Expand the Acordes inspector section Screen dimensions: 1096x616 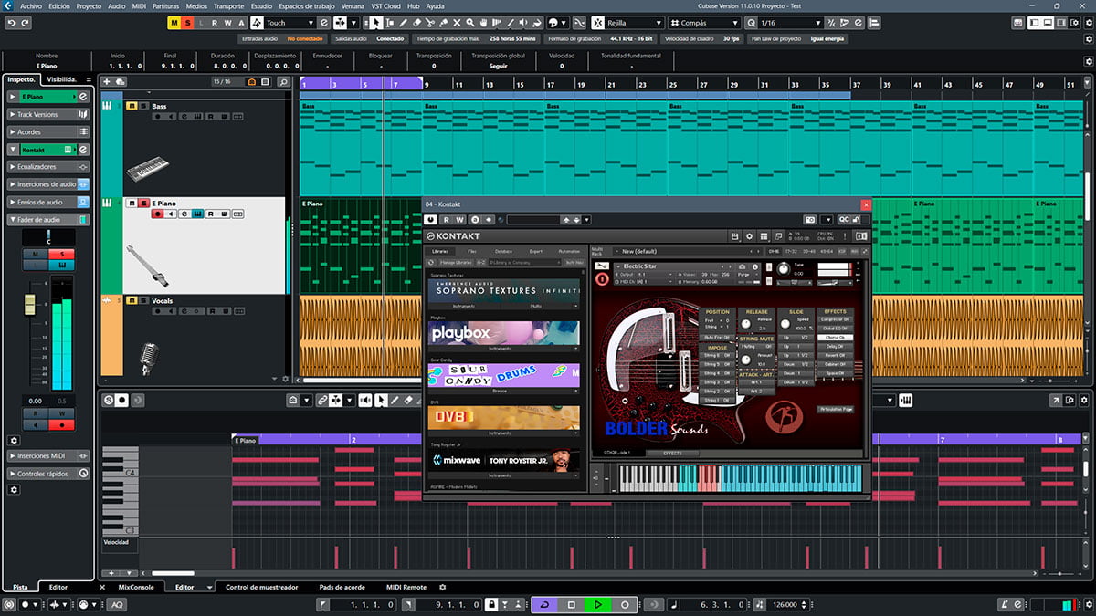click(x=48, y=131)
